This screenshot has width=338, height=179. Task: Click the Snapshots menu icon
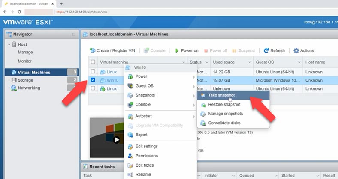tap(130, 95)
